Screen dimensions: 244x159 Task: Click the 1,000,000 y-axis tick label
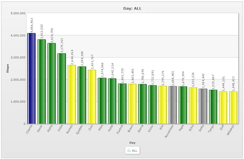tap(18, 102)
